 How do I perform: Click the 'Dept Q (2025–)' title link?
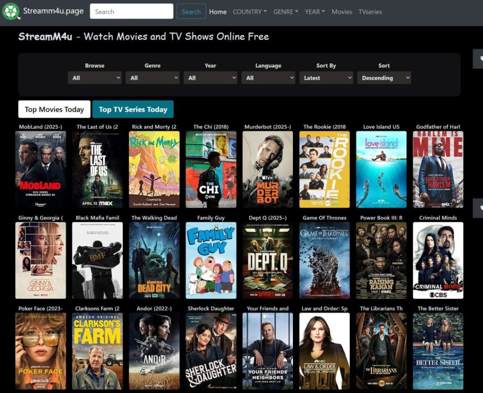(x=268, y=218)
